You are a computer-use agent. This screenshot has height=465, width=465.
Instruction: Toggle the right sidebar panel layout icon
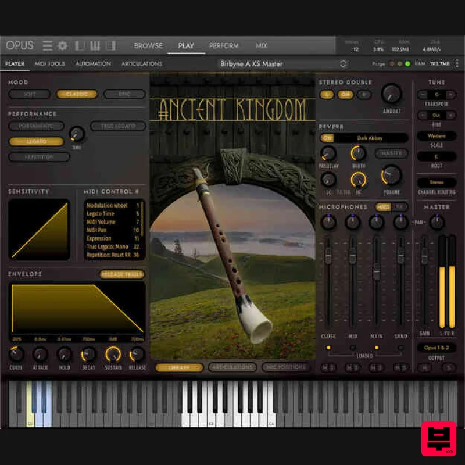111,46
